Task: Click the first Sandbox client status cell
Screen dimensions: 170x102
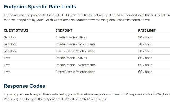Action: [10, 37]
